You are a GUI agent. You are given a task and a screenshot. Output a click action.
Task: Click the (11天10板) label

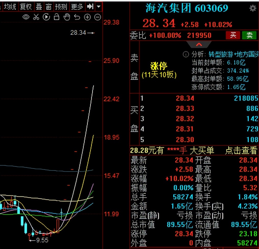point(159,75)
